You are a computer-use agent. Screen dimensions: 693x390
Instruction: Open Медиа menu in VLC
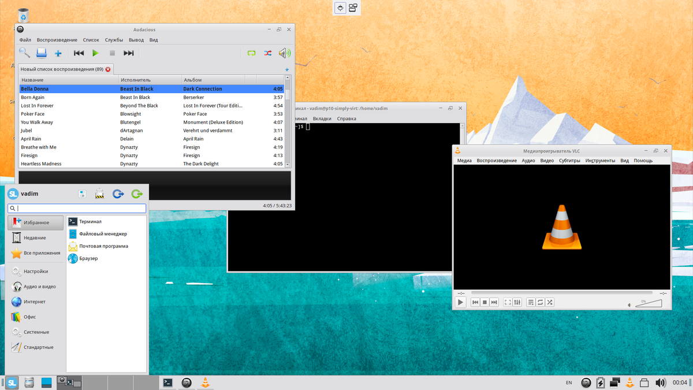(x=464, y=161)
